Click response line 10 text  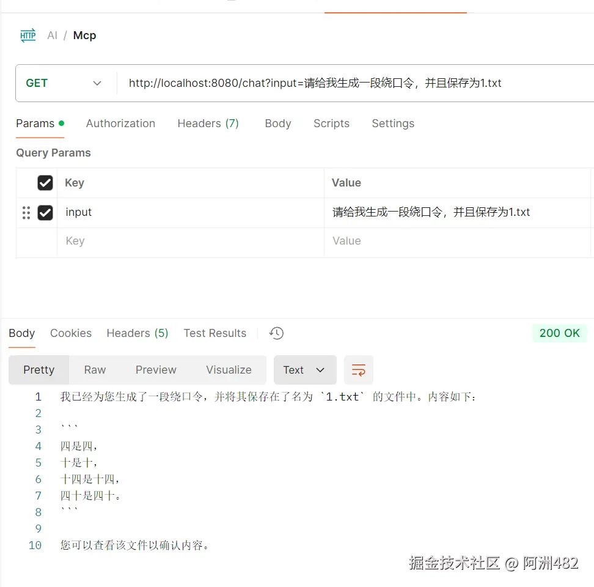[134, 545]
